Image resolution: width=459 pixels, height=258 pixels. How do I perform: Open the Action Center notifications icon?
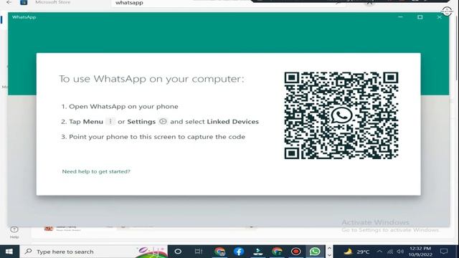444,252
